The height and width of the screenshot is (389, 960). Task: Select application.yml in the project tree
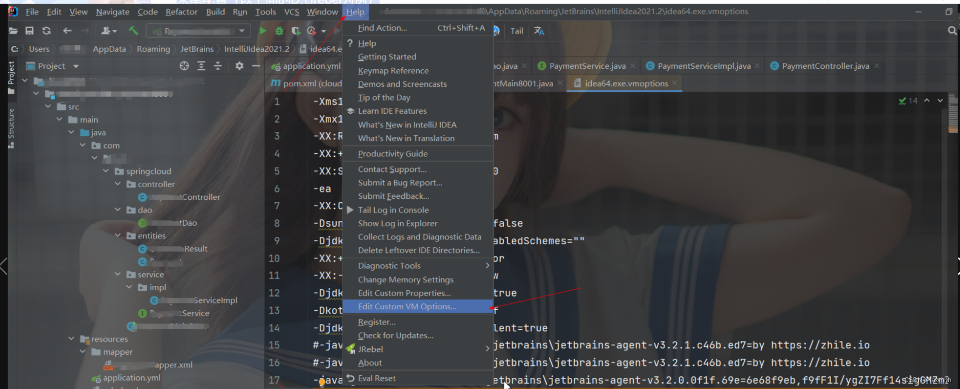(132, 378)
